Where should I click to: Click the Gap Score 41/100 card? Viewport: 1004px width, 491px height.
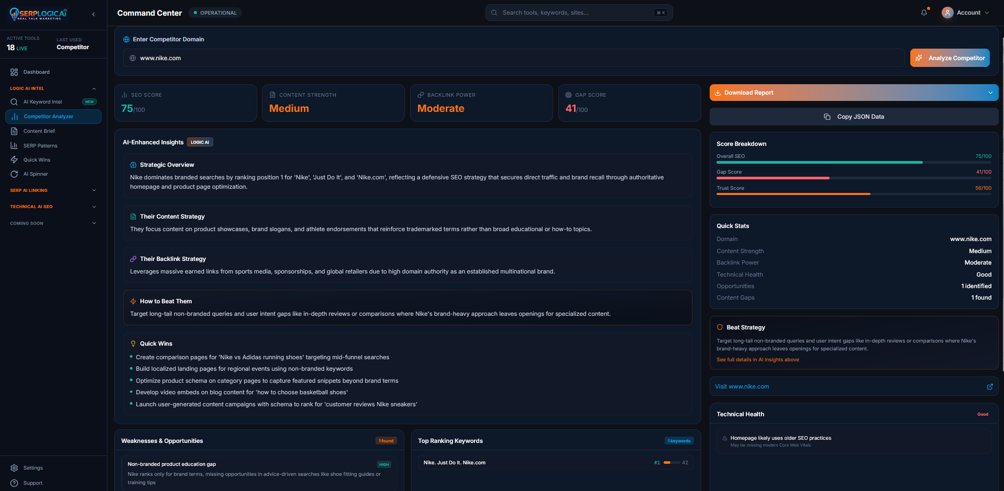(630, 103)
